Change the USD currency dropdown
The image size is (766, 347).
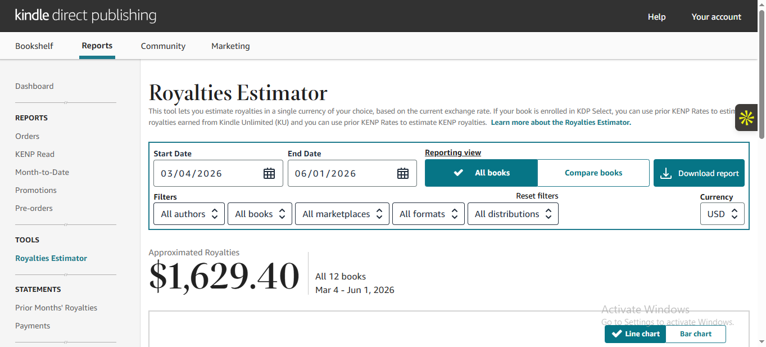click(x=722, y=214)
